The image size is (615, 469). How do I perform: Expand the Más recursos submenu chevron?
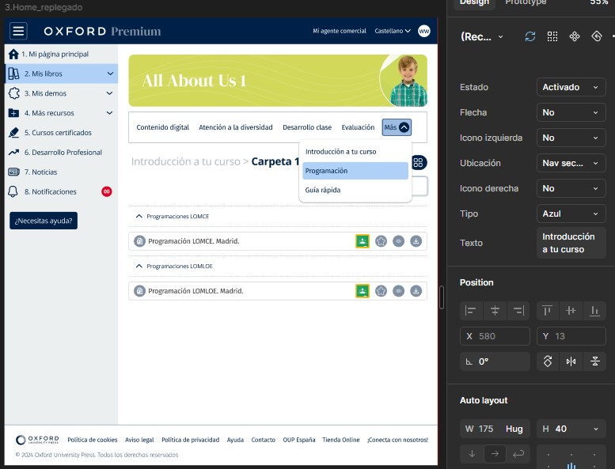pyautogui.click(x=109, y=113)
